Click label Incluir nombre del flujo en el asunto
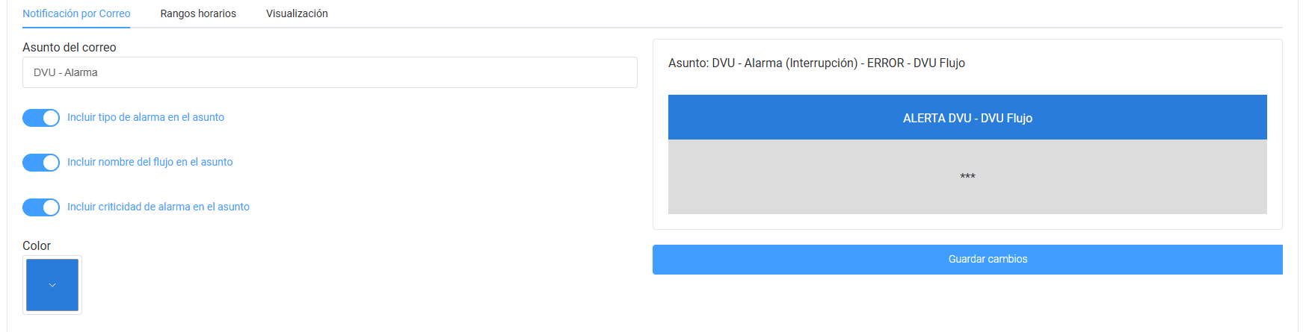The image size is (1306, 332). pyautogui.click(x=150, y=162)
